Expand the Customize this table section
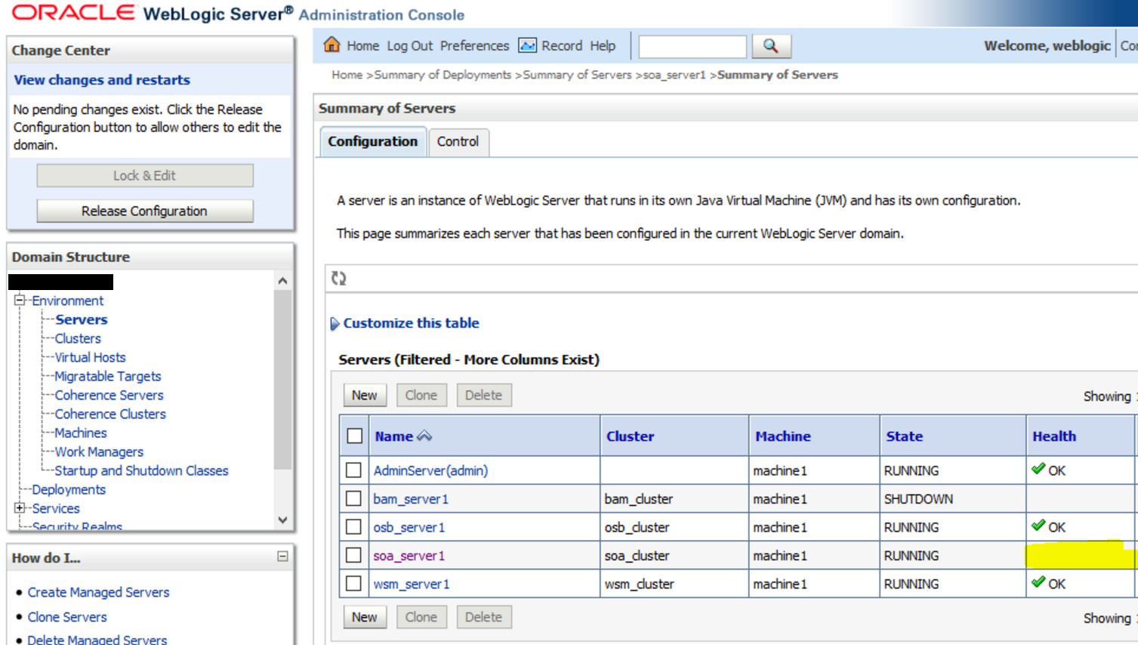The height and width of the screenshot is (645, 1138). click(335, 323)
